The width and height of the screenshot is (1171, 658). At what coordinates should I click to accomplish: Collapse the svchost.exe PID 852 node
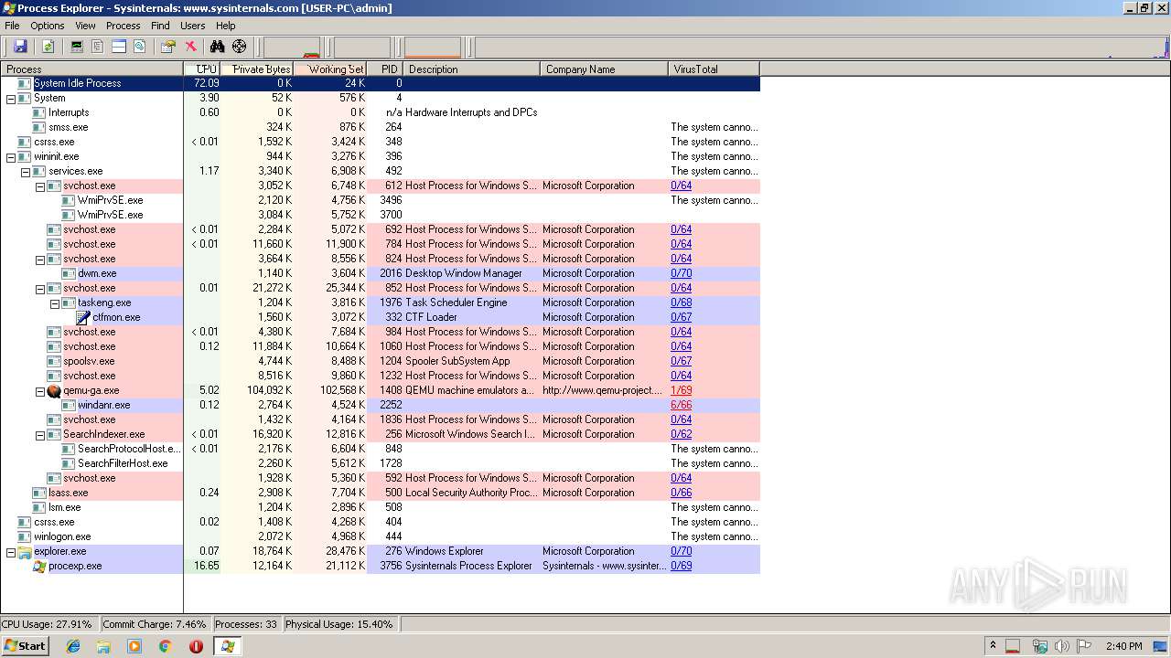click(40, 288)
